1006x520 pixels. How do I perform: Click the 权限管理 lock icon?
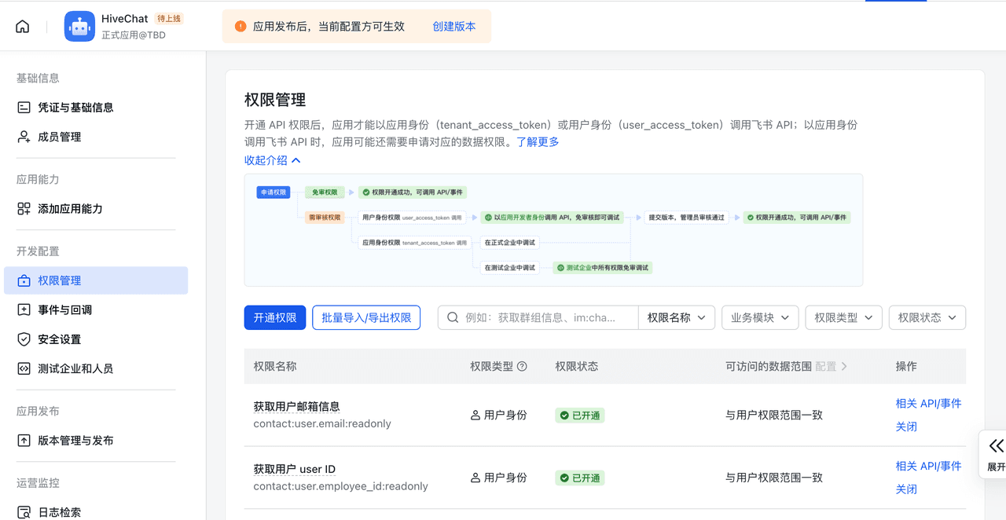pos(24,280)
